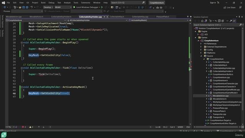The image size is (245, 138).
Task: Click Solution Explorer search magnifier icon
Action: pyautogui.click(x=241, y=25)
